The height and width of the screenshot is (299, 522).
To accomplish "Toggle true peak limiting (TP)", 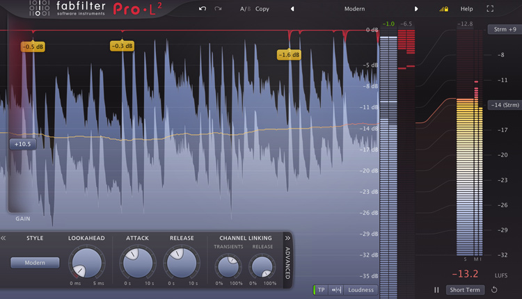I will 321,290.
